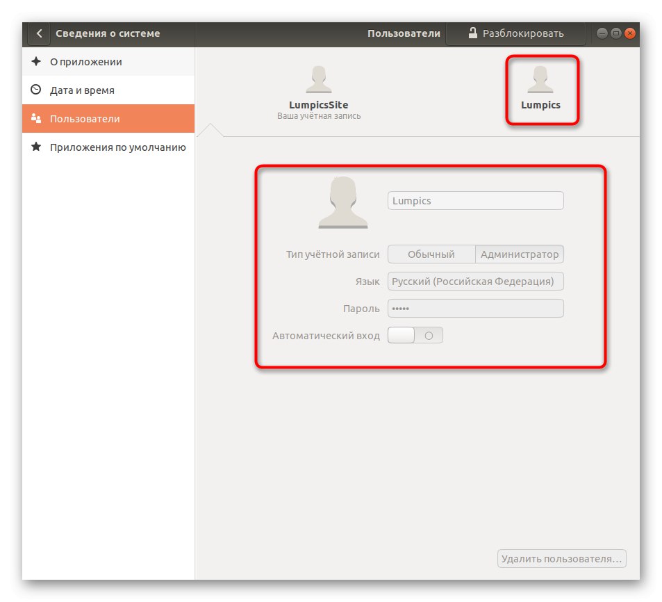Click the LumpicsSite user name label
Image resolution: width=662 pixels, height=602 pixels.
318,105
